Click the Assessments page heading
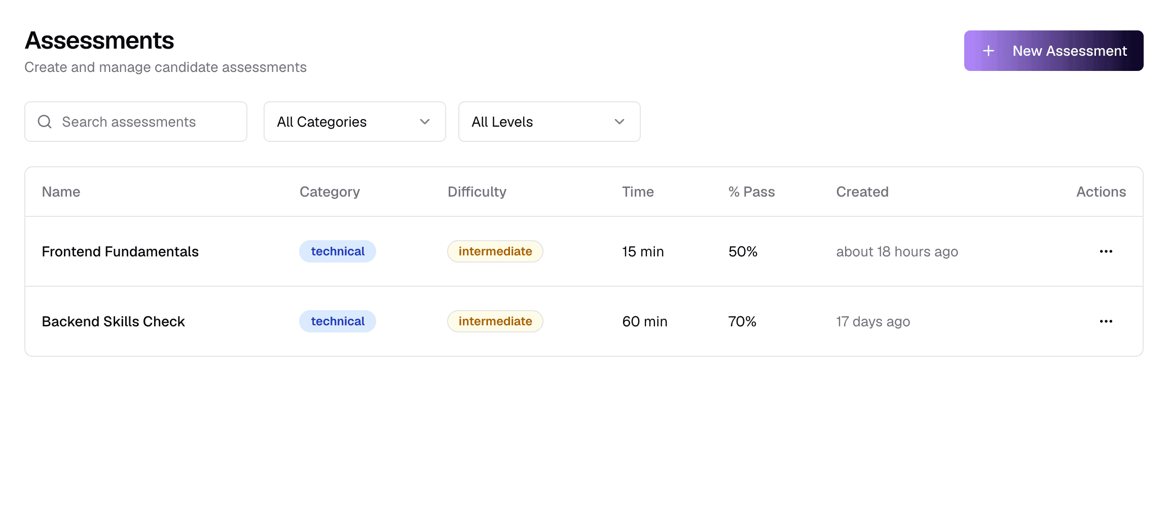The width and height of the screenshot is (1168, 527). [x=99, y=41]
